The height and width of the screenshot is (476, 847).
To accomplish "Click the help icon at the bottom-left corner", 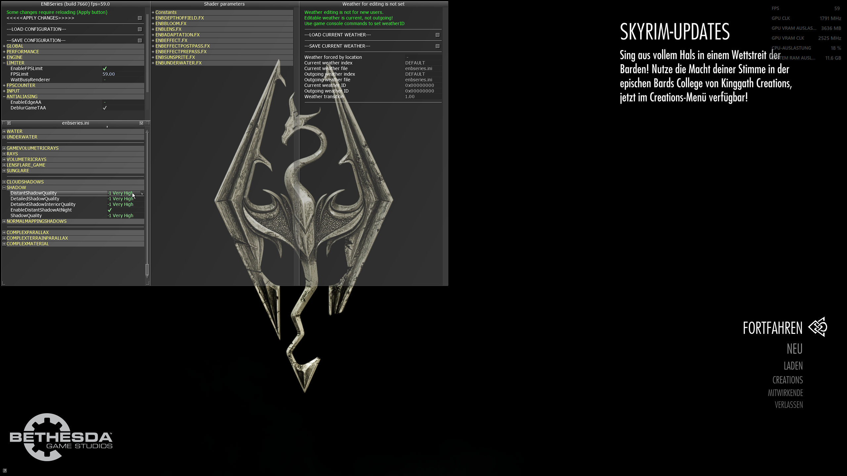I will pos(5,471).
